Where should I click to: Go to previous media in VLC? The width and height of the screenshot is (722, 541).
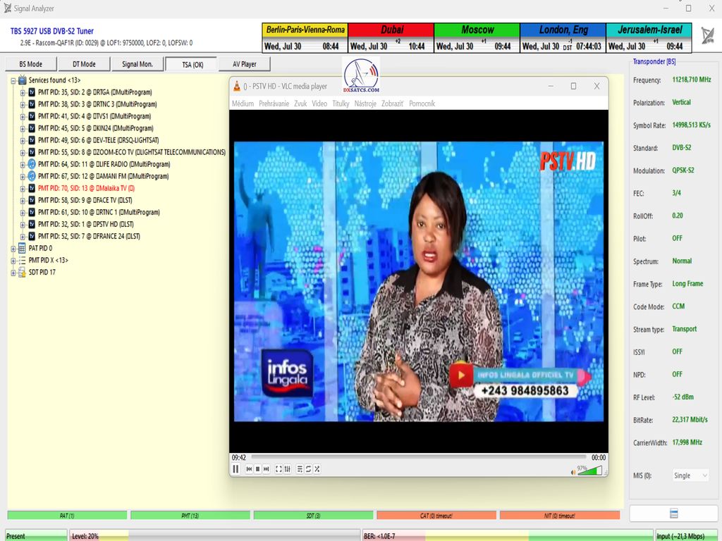point(249,469)
